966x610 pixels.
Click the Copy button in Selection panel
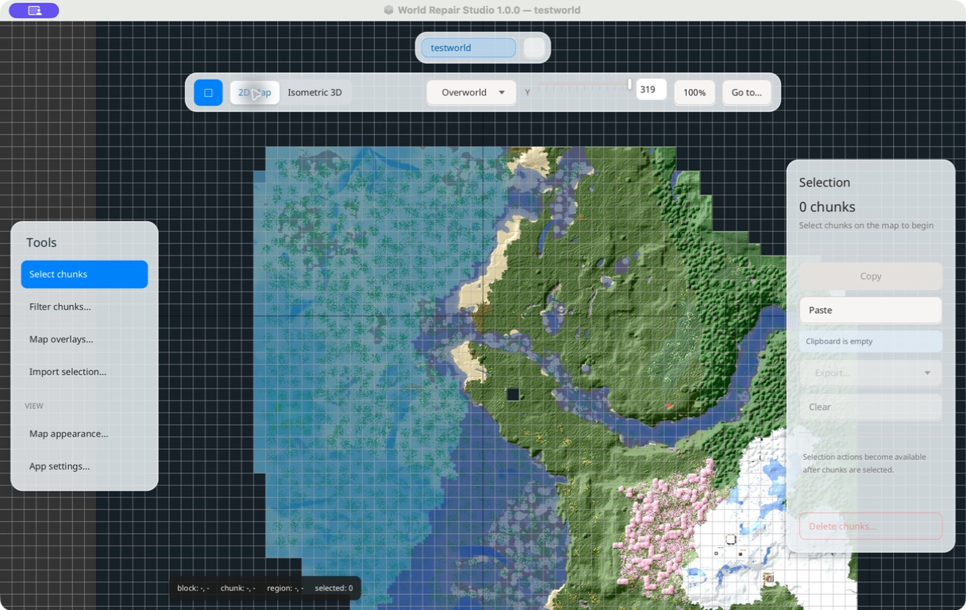pyautogui.click(x=871, y=276)
